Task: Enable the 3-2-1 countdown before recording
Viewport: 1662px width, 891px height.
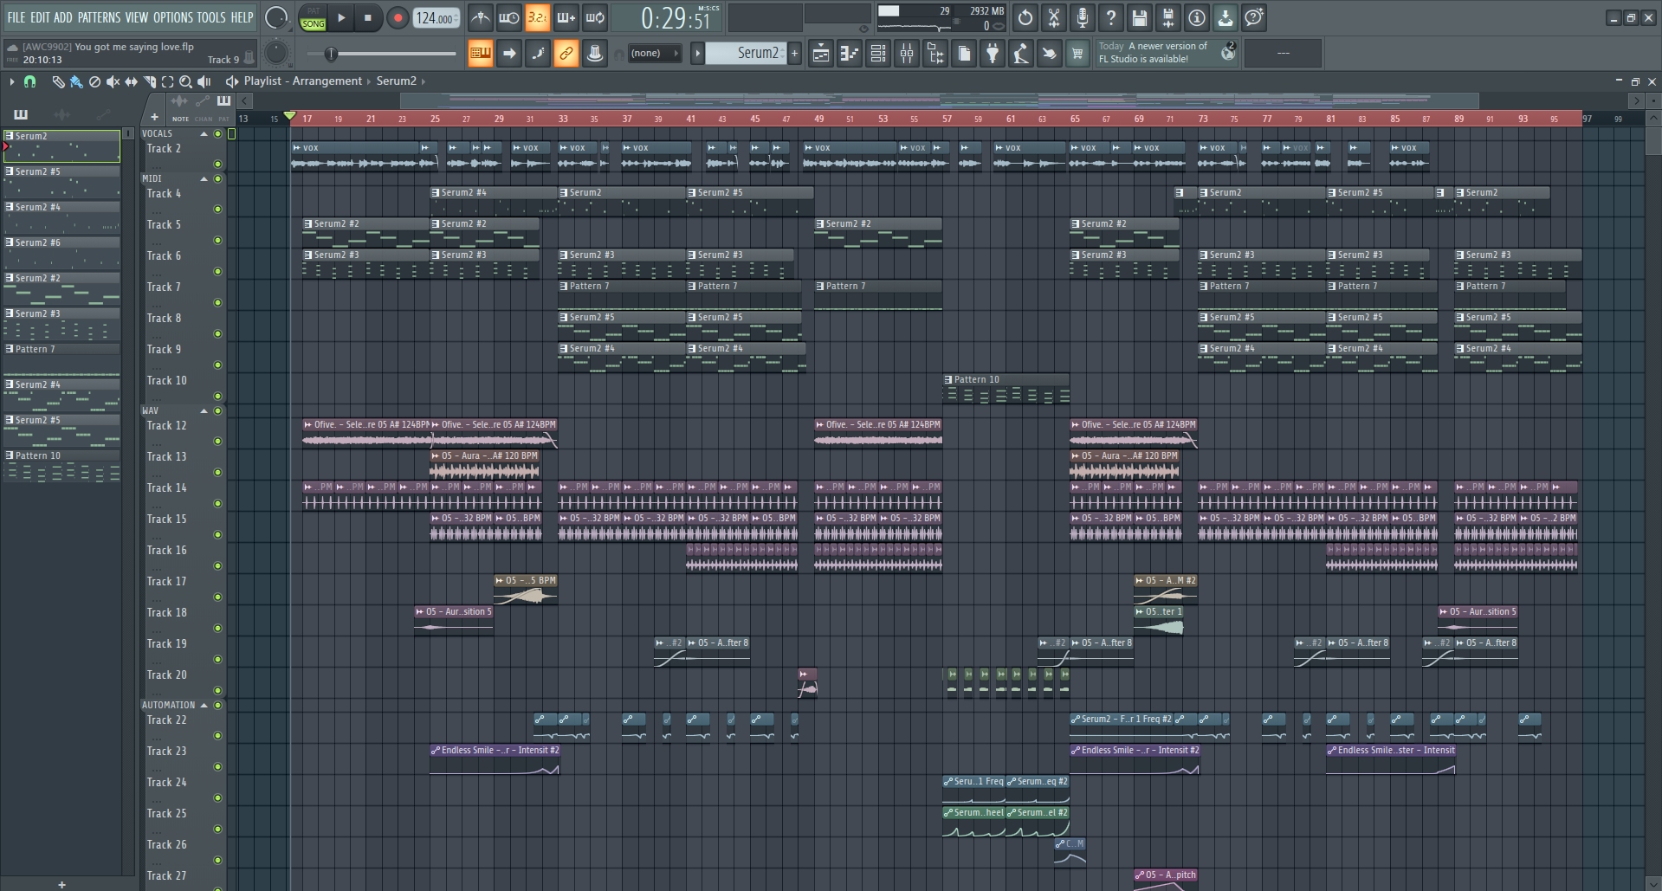Action: pyautogui.click(x=537, y=17)
